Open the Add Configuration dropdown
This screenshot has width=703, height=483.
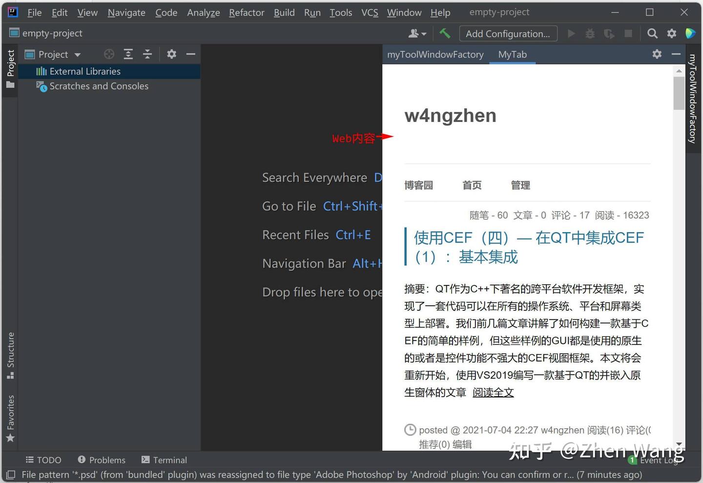[x=508, y=33]
